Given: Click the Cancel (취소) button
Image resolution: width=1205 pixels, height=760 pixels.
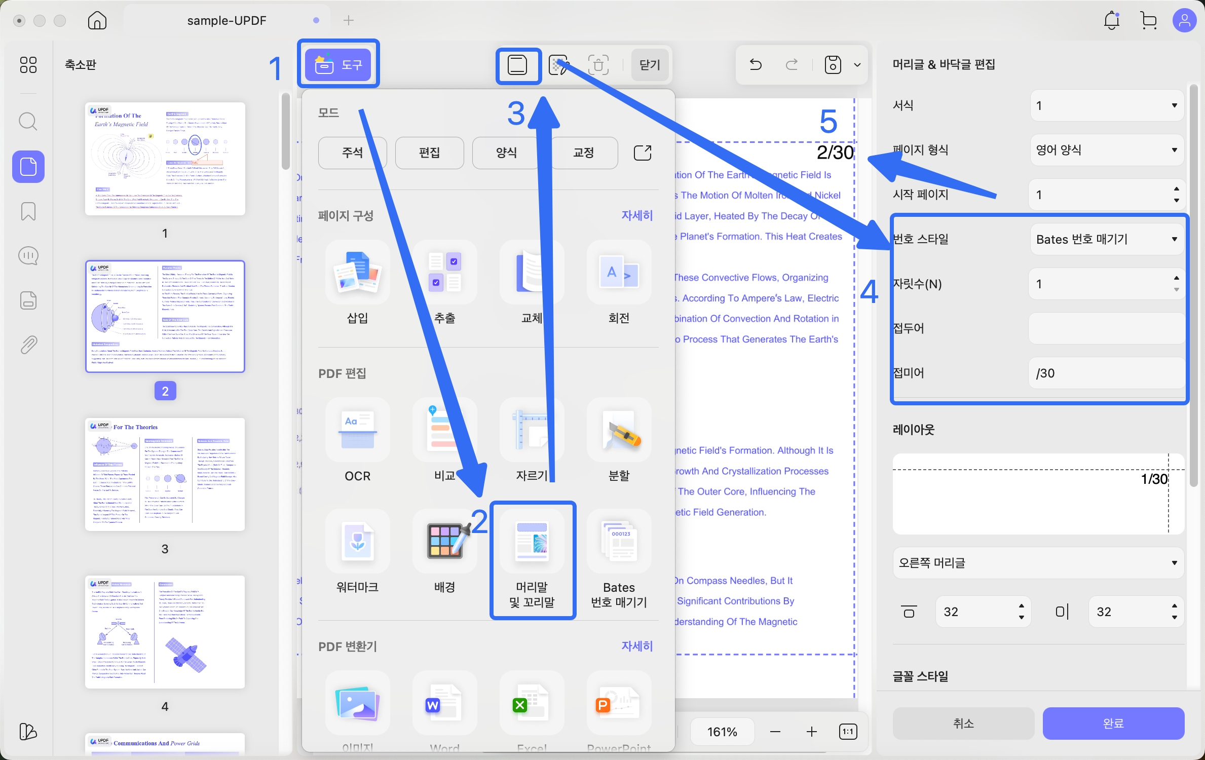Looking at the screenshot, I should pyautogui.click(x=963, y=724).
